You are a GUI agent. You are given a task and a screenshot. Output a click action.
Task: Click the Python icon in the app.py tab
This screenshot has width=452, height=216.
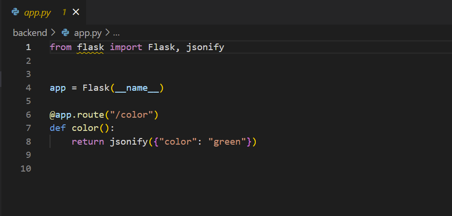(15, 12)
